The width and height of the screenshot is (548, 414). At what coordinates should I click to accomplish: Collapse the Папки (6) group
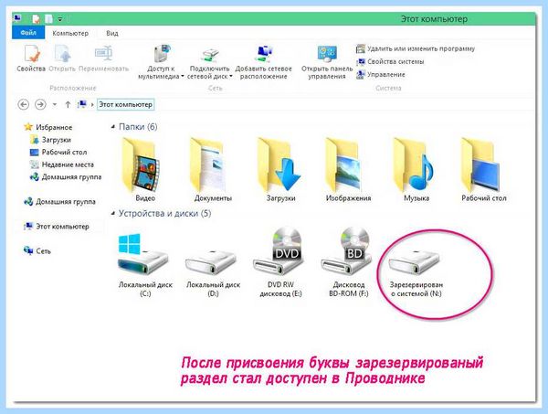pyautogui.click(x=113, y=127)
